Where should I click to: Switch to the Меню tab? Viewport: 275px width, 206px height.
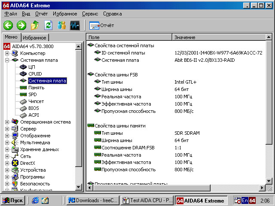click(x=11, y=37)
